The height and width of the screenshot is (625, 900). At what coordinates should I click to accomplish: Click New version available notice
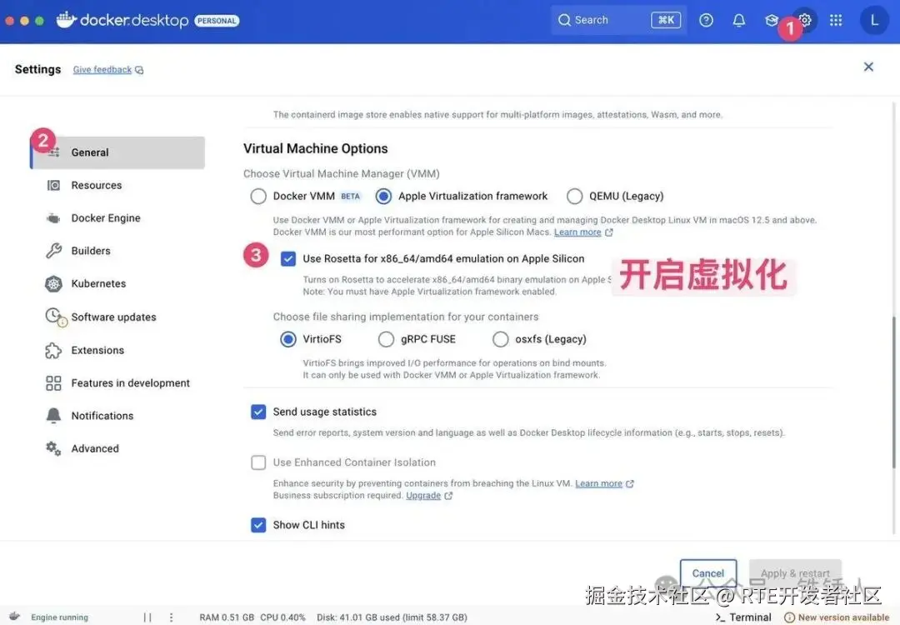pos(837,617)
